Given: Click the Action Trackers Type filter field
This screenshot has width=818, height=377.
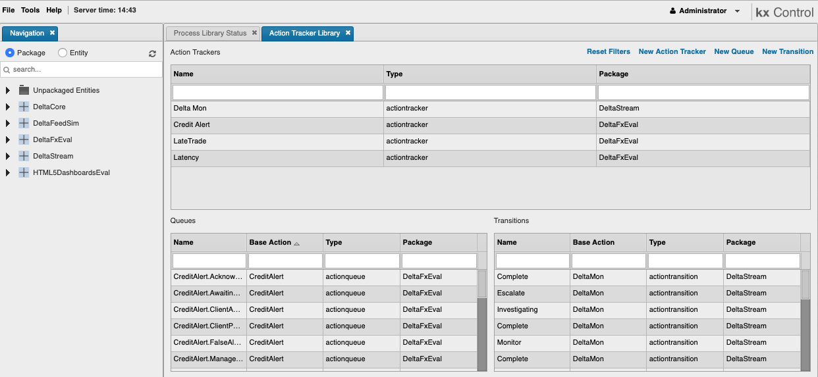Looking at the screenshot, I should [490, 92].
